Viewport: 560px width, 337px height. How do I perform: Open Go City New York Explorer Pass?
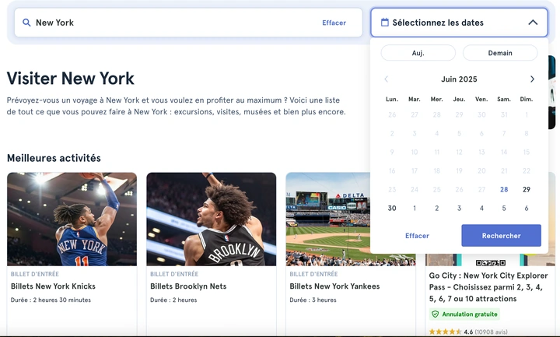pyautogui.click(x=488, y=286)
